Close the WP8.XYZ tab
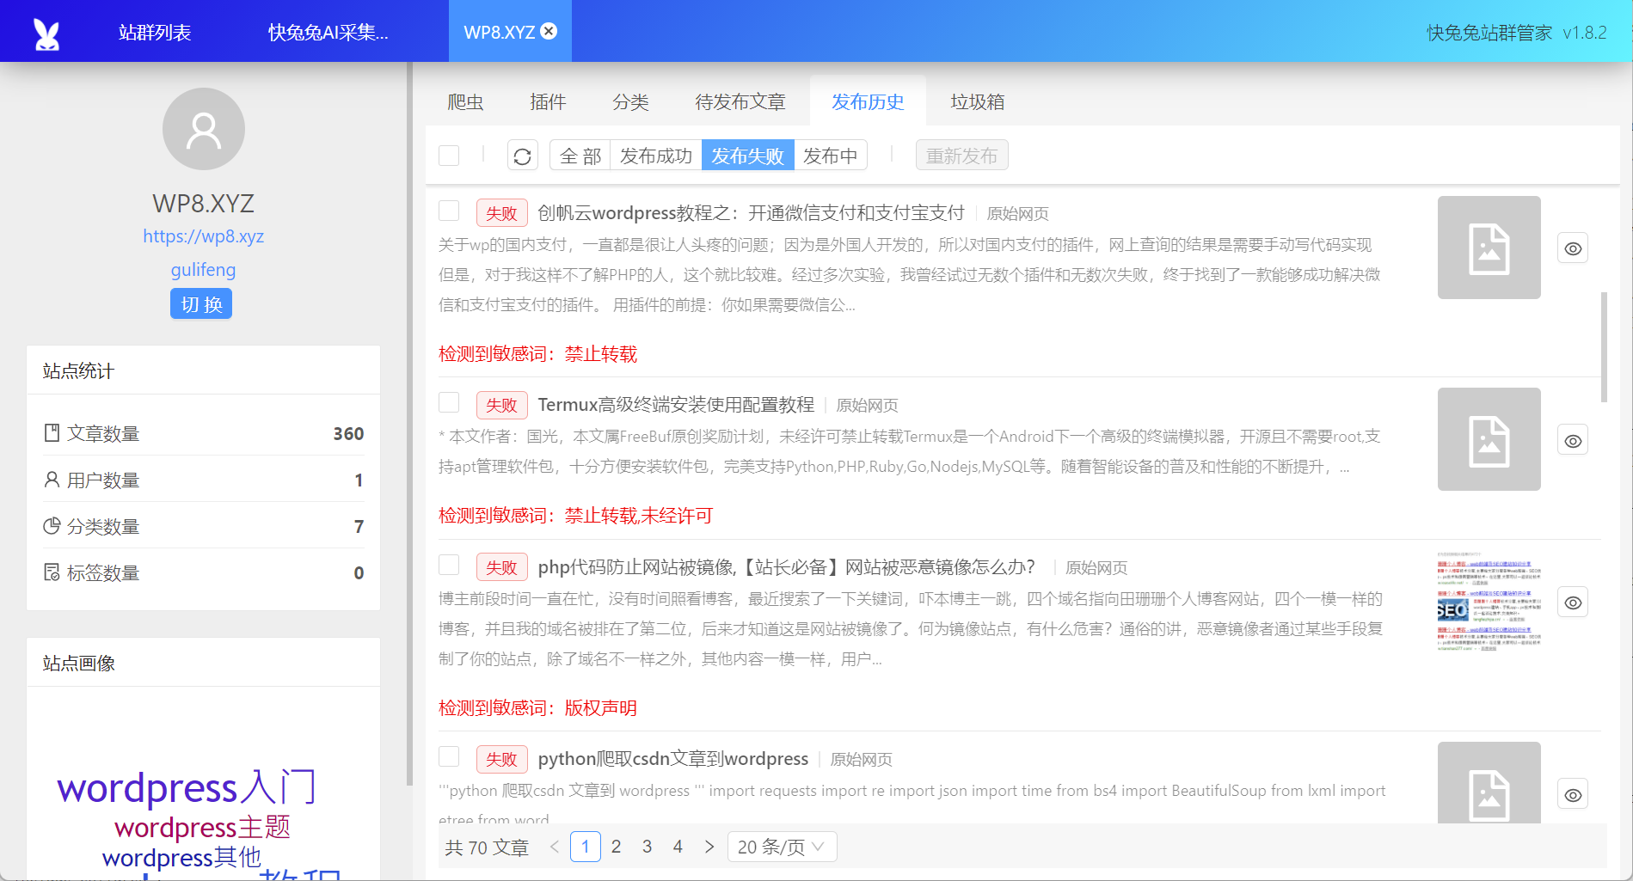This screenshot has width=1633, height=881. click(549, 31)
